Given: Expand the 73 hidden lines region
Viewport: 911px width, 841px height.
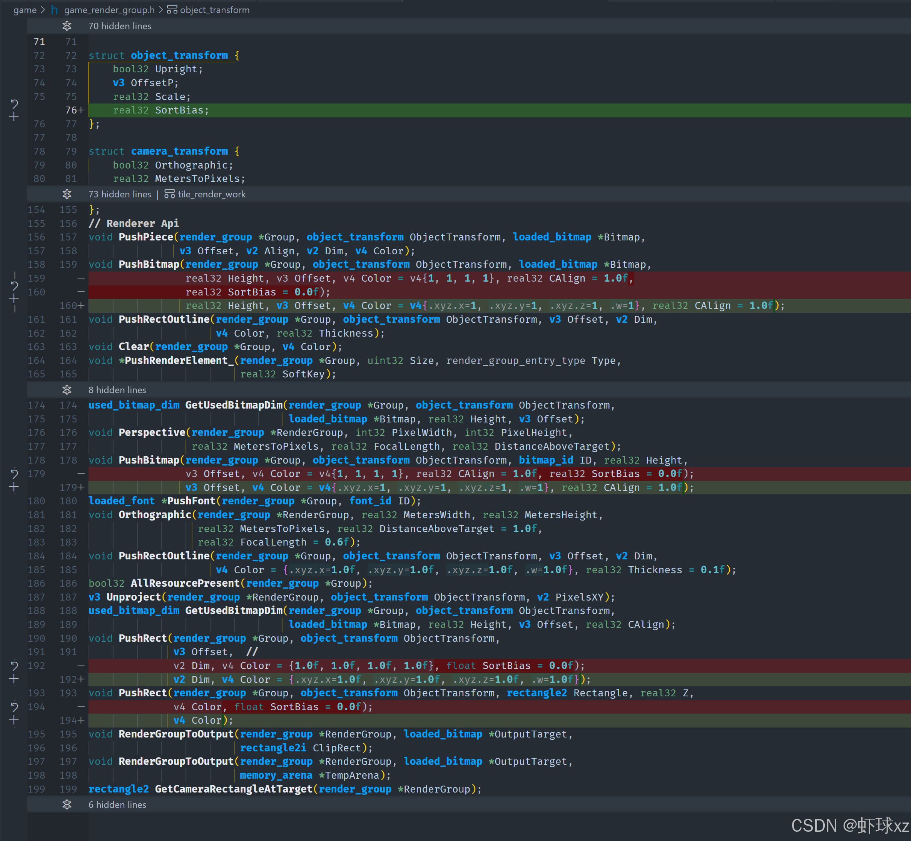Looking at the screenshot, I should (67, 194).
